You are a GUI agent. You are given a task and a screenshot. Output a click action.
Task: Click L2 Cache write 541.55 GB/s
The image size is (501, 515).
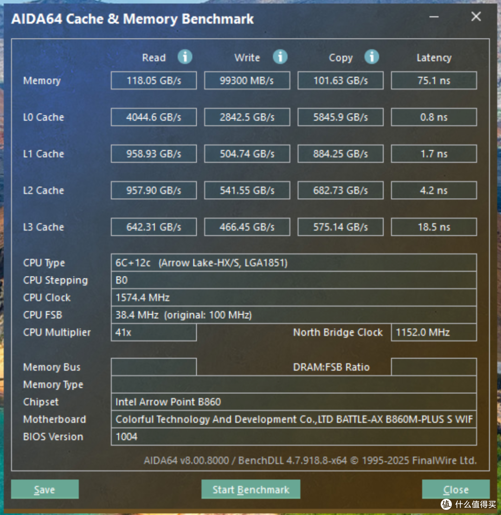(247, 190)
